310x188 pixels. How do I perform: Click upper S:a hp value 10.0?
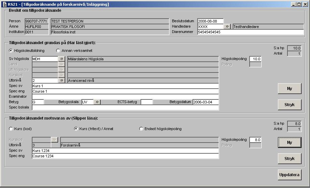click(294, 48)
